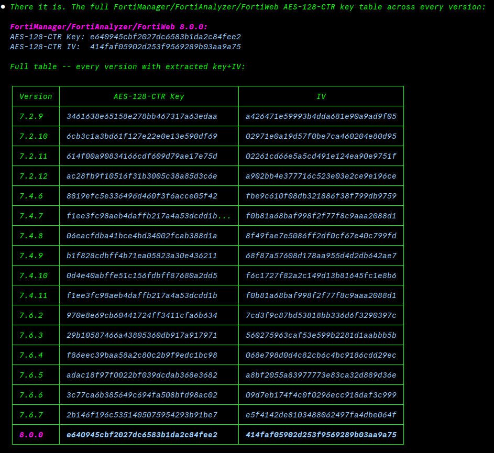Screen dimensions: 494x453
Task: Click IV 068e798d0d4c82cb6c4bc9186cdd29ec
Action: (x=321, y=355)
